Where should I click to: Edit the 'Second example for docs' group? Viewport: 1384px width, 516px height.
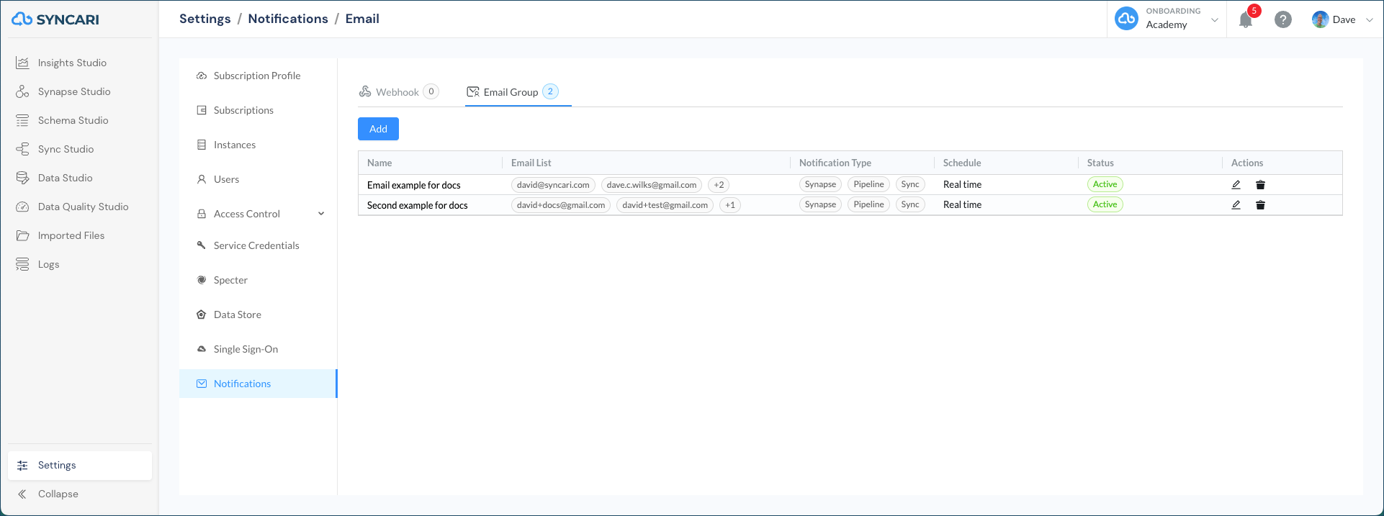pyautogui.click(x=1236, y=205)
